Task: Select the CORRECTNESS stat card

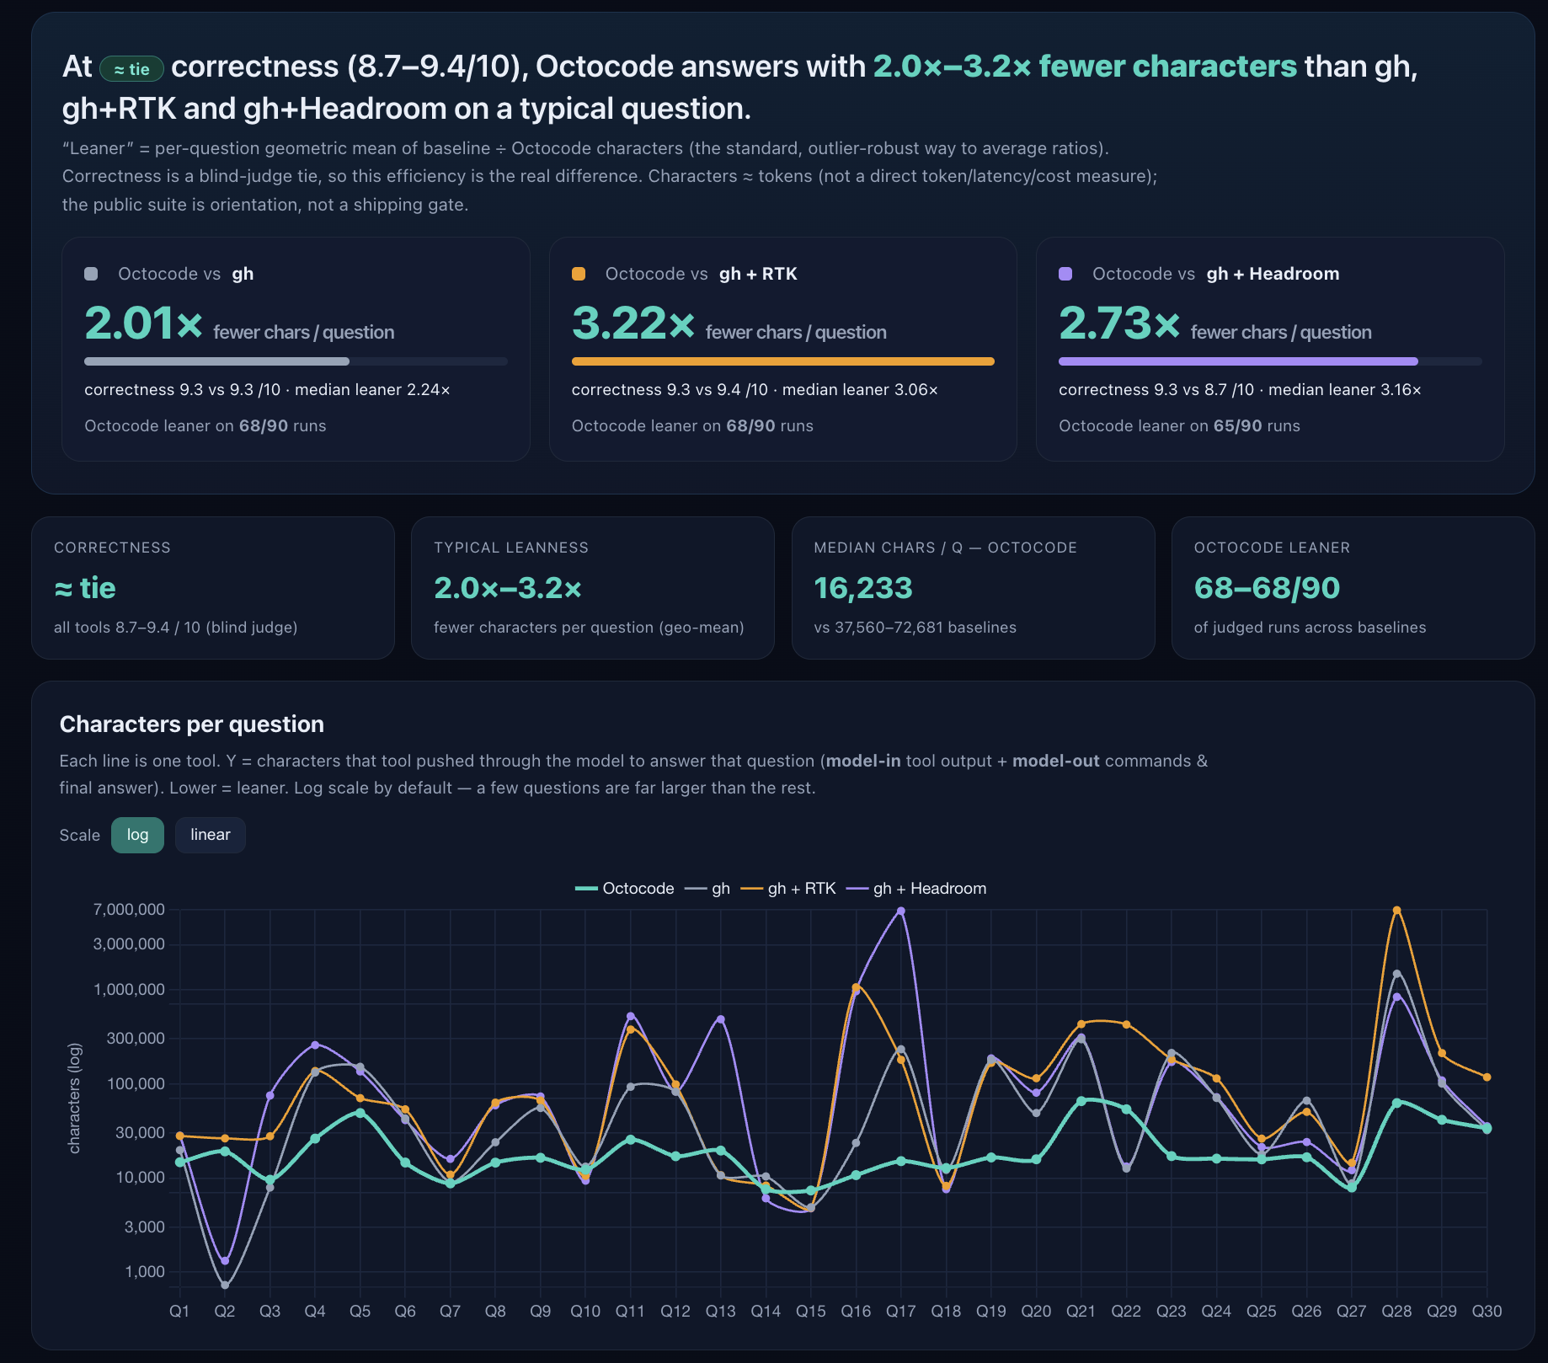Action: coord(213,588)
